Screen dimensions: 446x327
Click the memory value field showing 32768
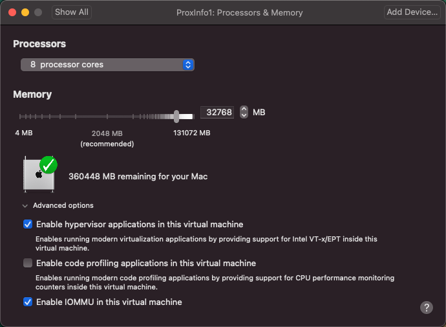coord(217,112)
